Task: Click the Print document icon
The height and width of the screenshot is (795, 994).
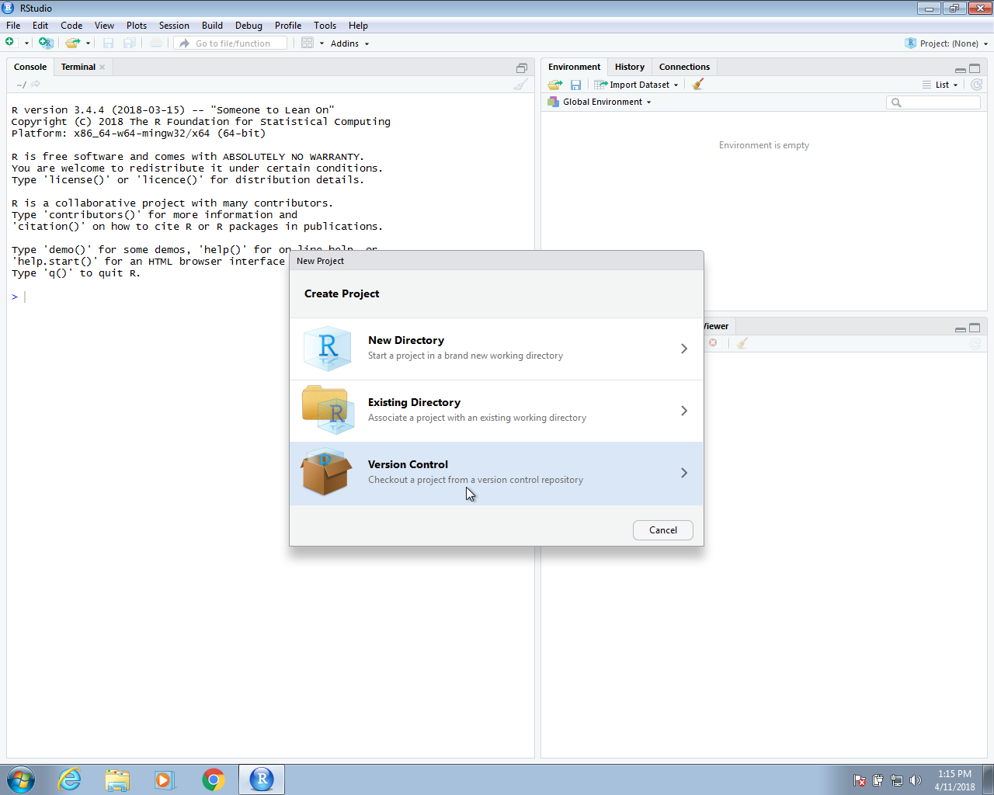Action: click(x=156, y=43)
